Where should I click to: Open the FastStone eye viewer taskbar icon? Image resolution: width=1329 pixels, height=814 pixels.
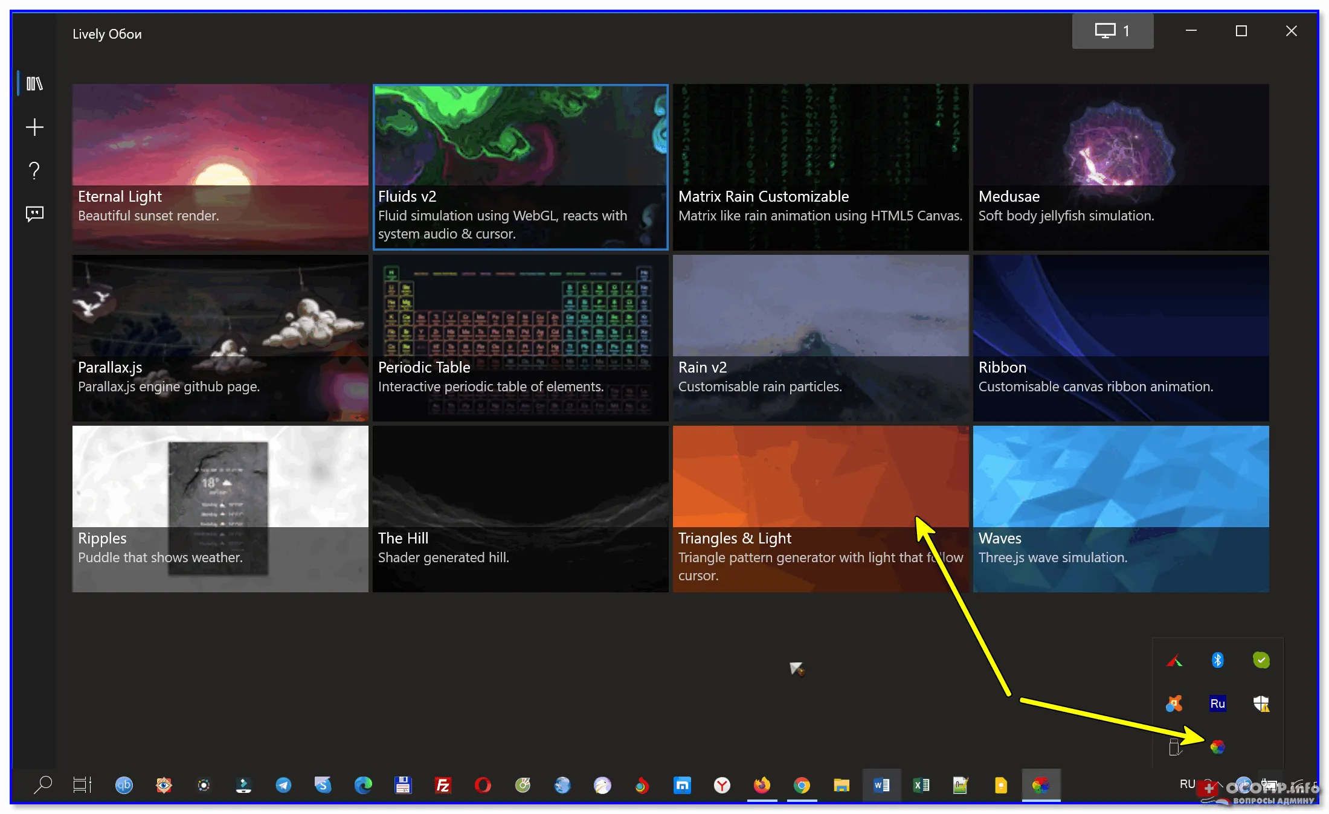164,785
